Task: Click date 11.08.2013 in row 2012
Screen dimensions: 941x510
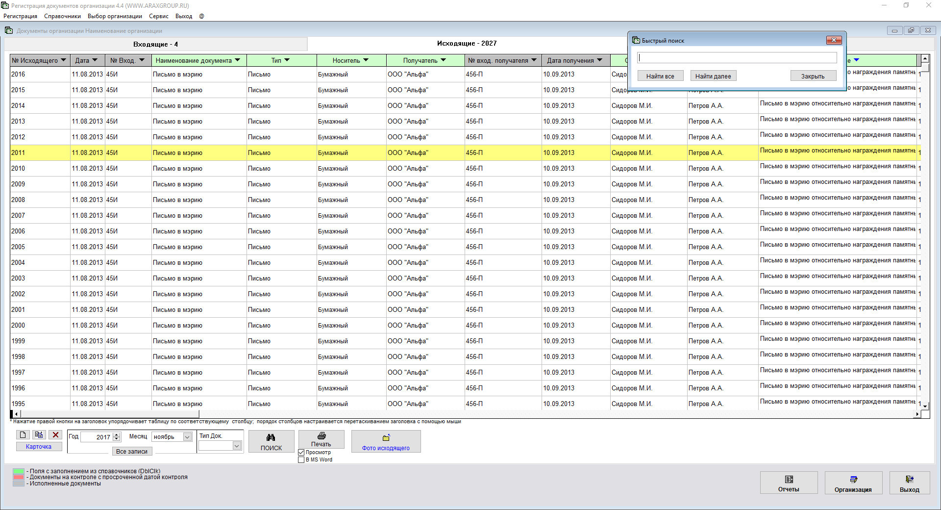Action: 87,137
